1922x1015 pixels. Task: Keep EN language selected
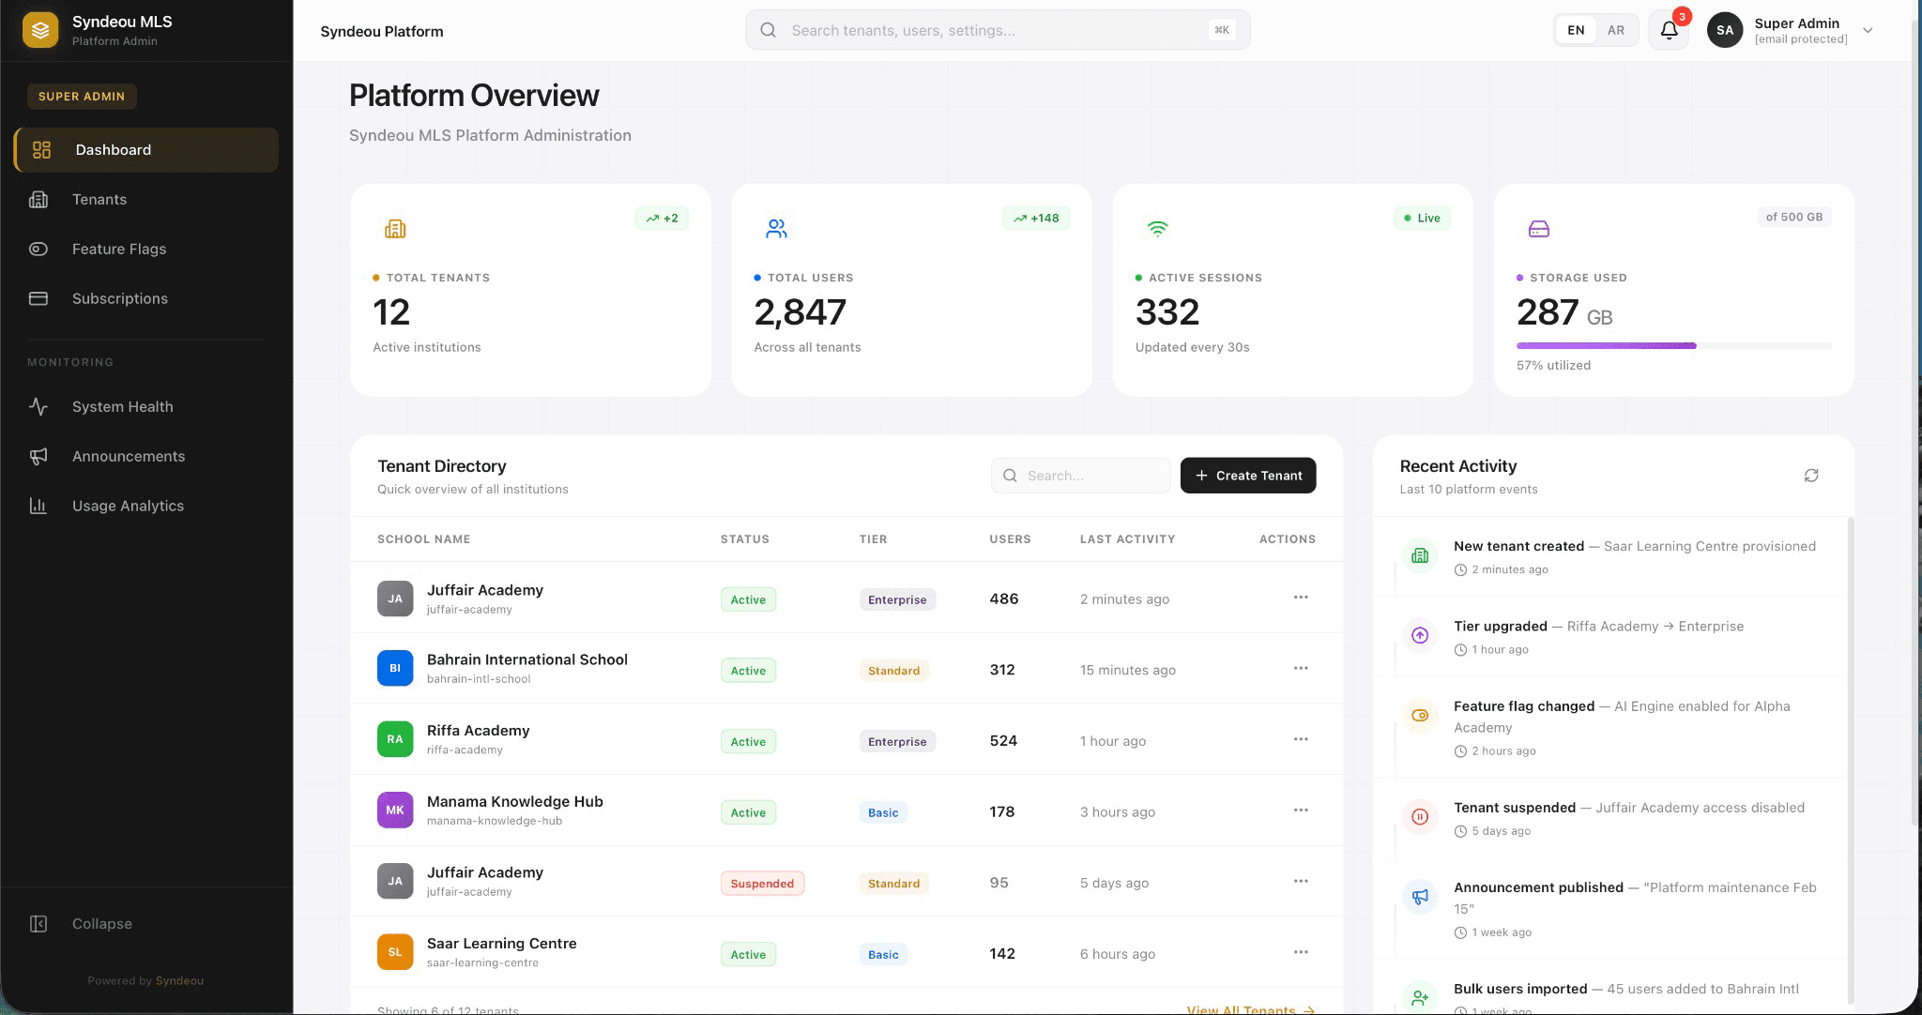pyautogui.click(x=1575, y=30)
